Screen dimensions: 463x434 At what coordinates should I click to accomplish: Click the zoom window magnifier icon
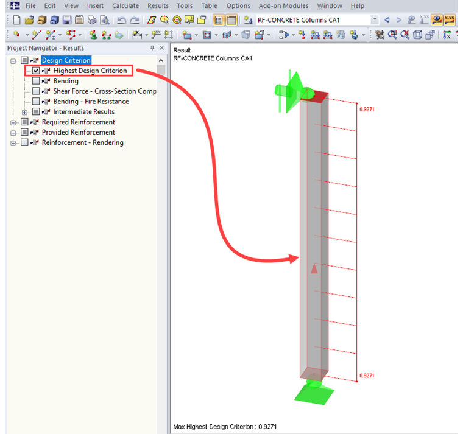392,35
